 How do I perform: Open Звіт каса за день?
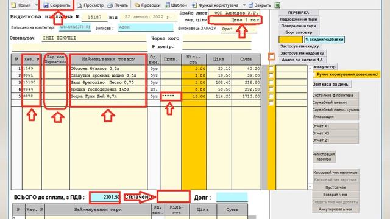point(331,85)
